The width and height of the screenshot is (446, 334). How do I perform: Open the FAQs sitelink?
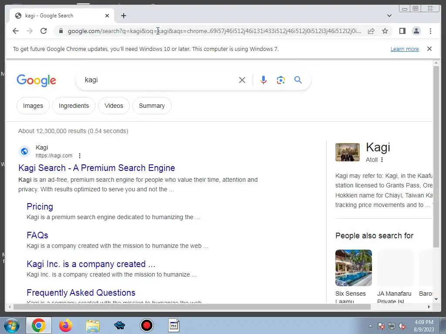pos(37,235)
